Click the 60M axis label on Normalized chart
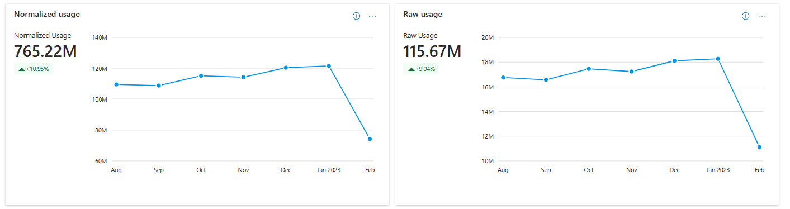 101,161
